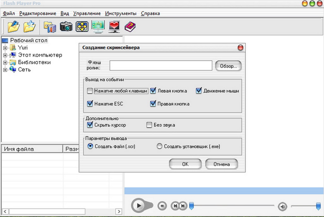
Task: Open the Справка menu
Action: point(150,14)
